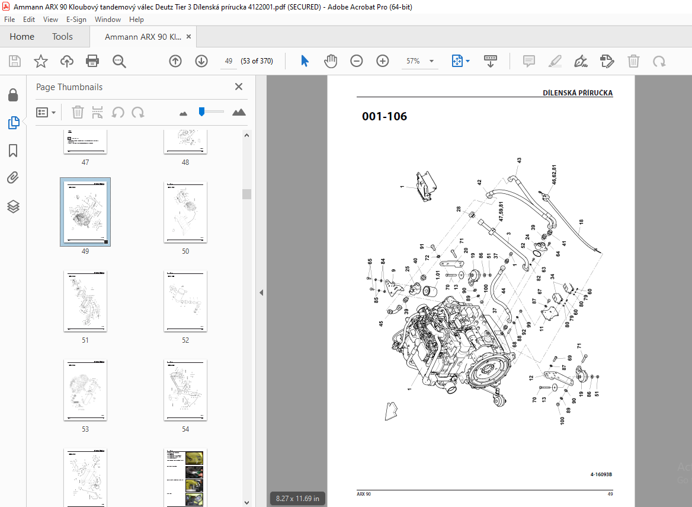
Task: Rotate thumbnails clockwise
Action: tap(137, 112)
